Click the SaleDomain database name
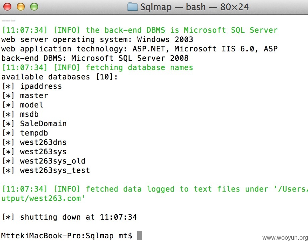 [43, 124]
